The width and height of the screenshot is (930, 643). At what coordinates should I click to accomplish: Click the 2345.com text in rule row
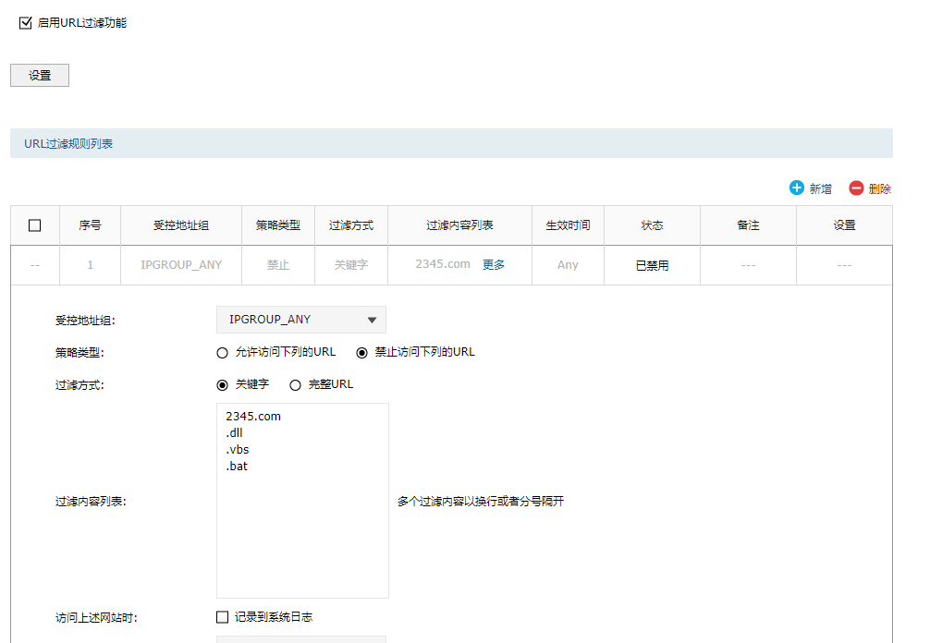coord(443,264)
